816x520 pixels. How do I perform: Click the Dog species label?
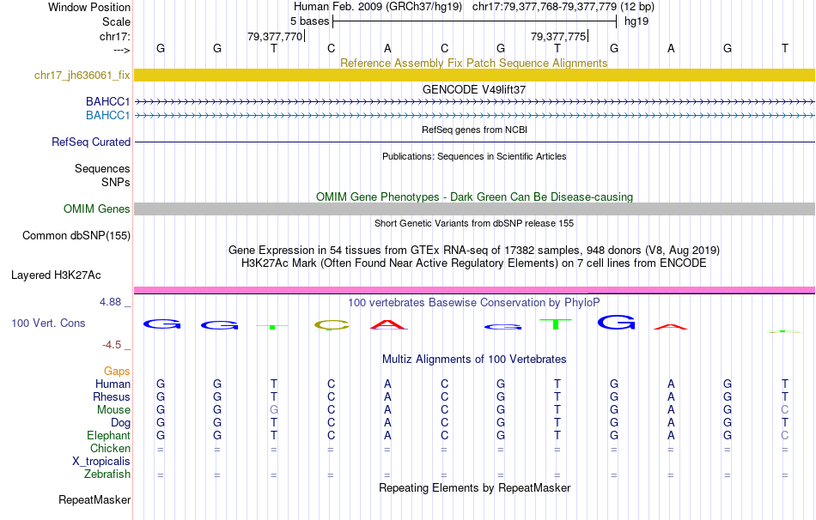point(120,423)
